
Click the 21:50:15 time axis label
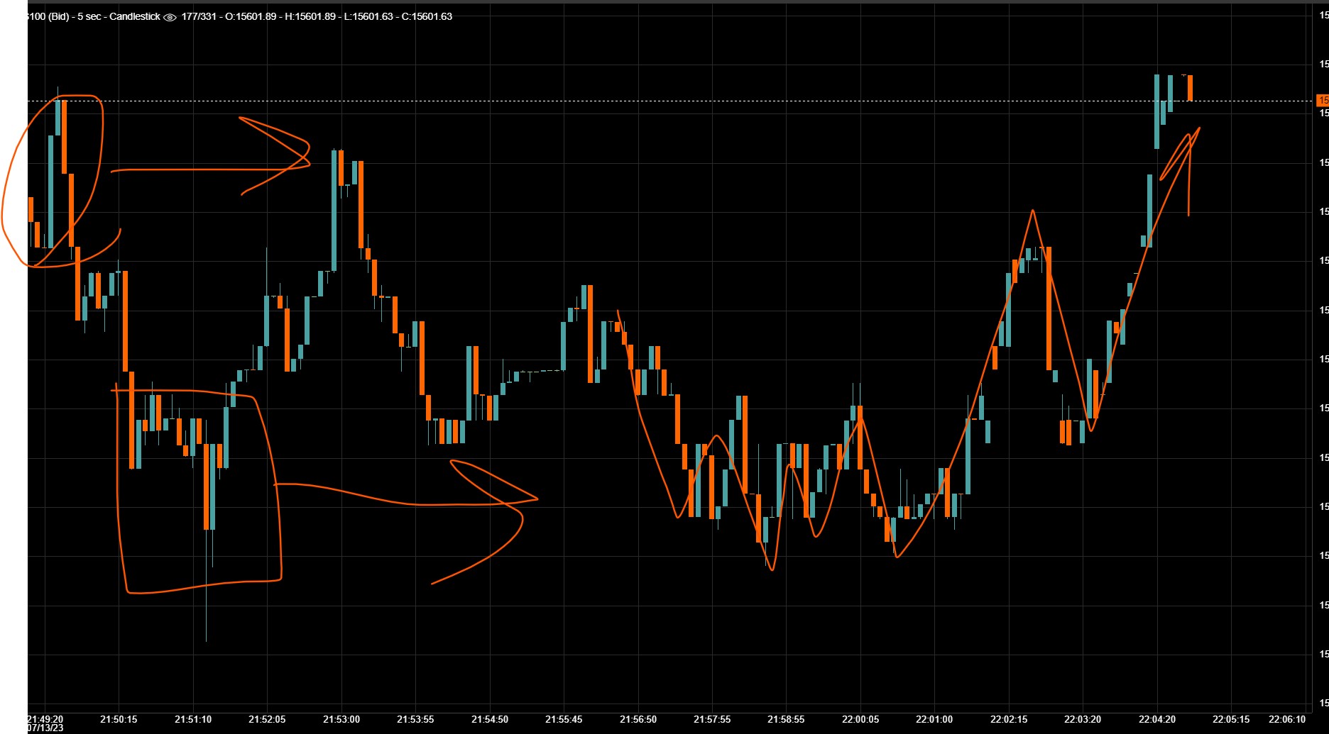click(x=119, y=719)
